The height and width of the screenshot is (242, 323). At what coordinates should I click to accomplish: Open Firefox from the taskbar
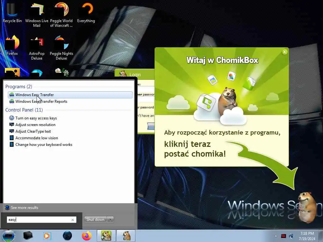coord(87,236)
